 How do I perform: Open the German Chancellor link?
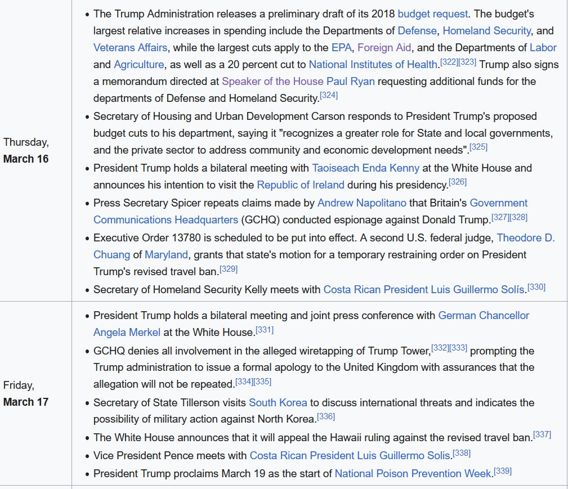click(484, 316)
